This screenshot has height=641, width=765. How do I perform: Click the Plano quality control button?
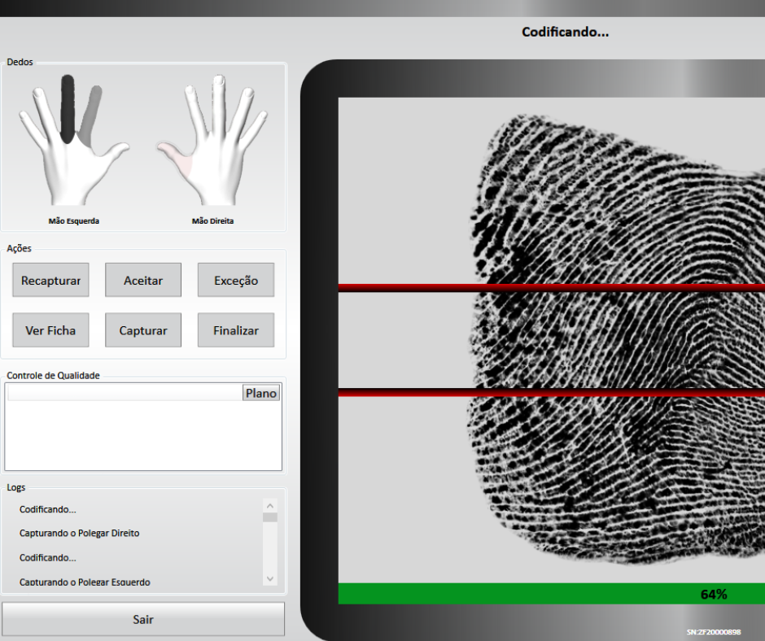(261, 393)
